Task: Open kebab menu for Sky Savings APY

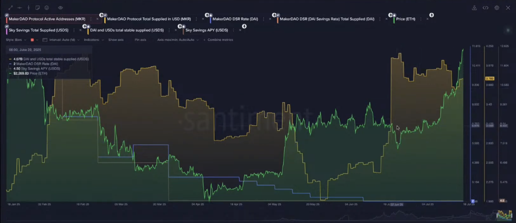Action: (x=233, y=30)
